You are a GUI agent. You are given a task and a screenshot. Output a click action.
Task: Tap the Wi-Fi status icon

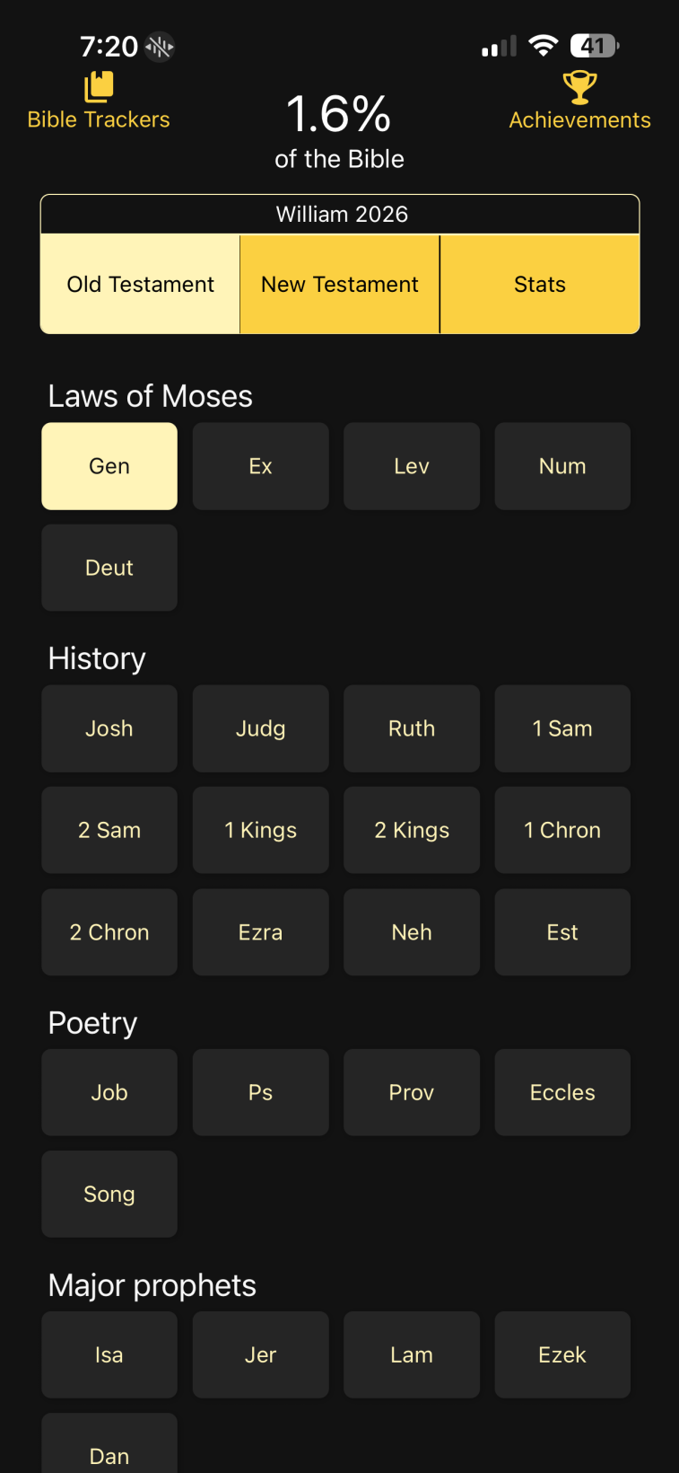click(543, 46)
